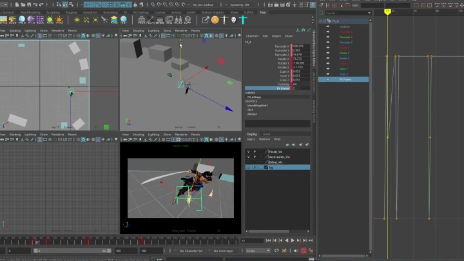Click the orange circle A shelf icon
This screenshot has width=464, height=261.
click(x=215, y=20)
